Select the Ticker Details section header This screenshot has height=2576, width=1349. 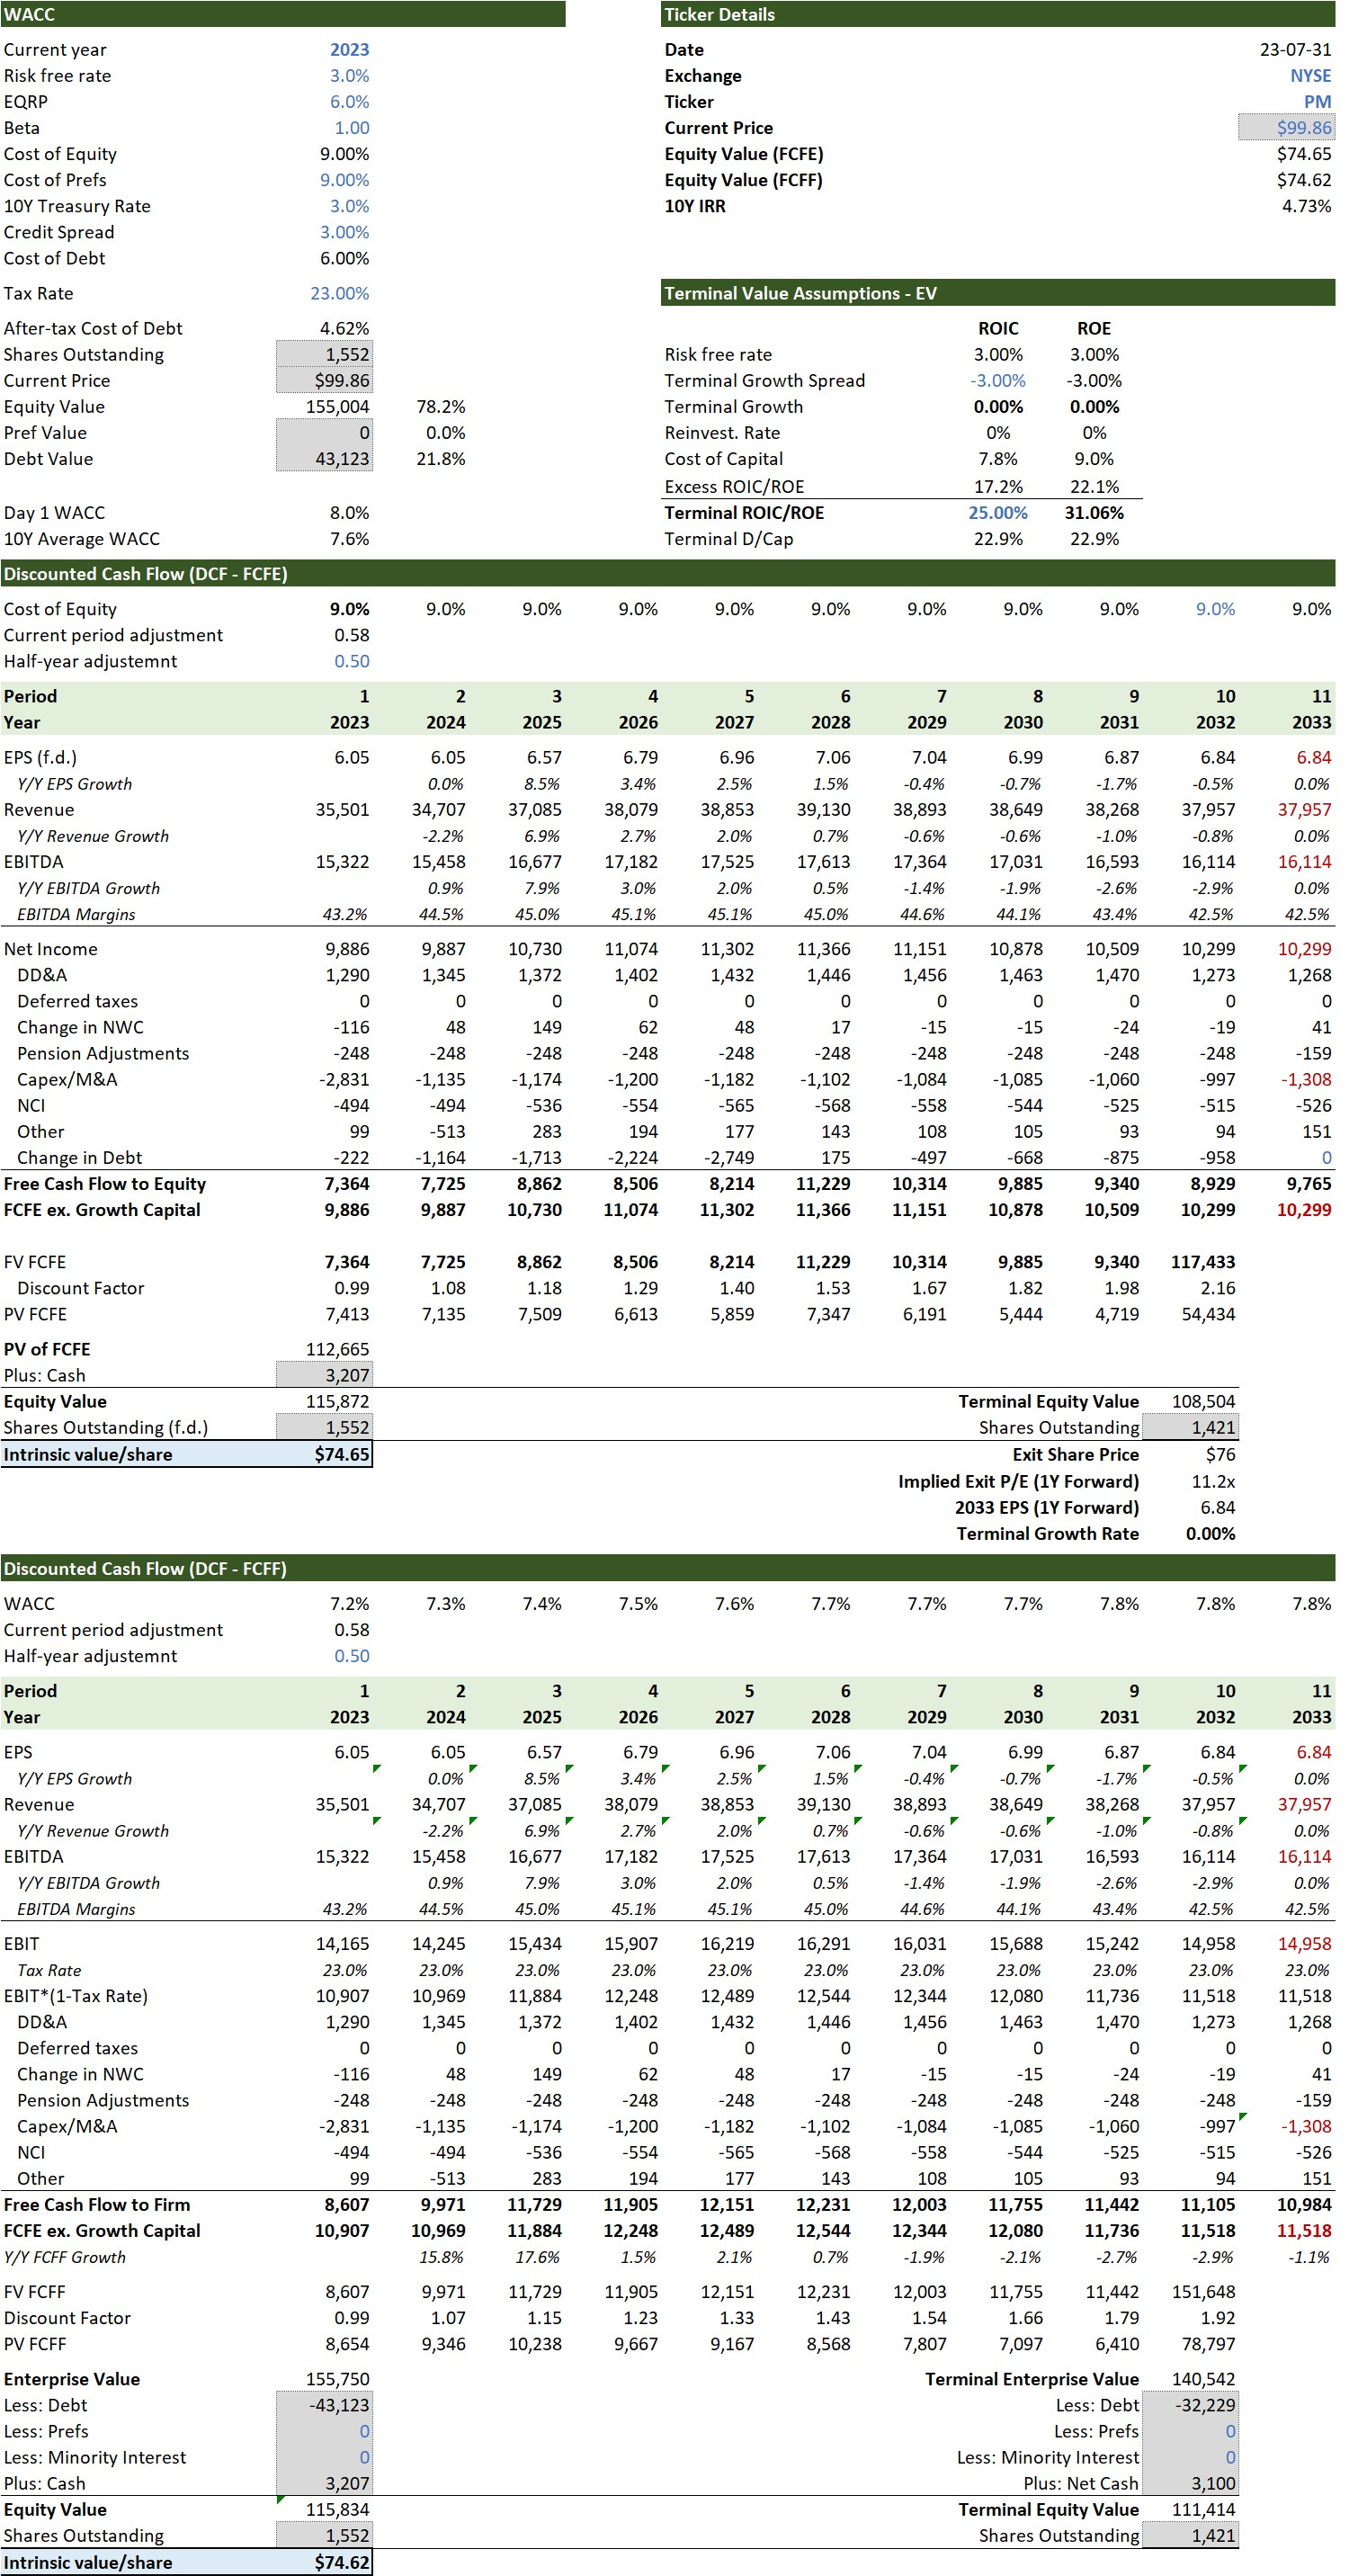tap(998, 14)
